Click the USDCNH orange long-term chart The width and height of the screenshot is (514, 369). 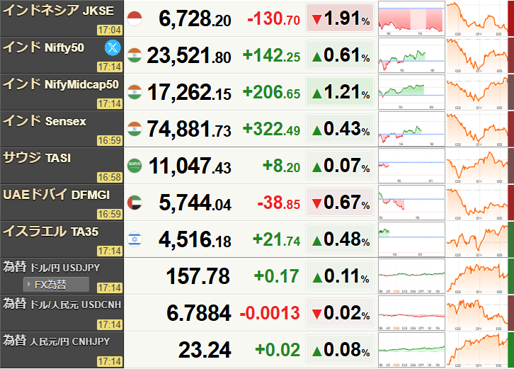pyautogui.click(x=476, y=313)
